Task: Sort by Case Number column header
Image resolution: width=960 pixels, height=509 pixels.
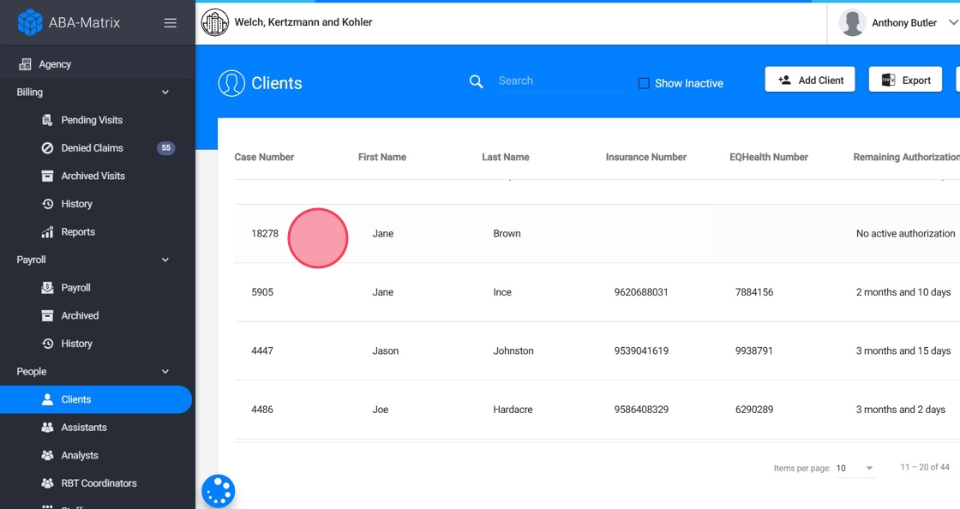Action: pyautogui.click(x=264, y=157)
